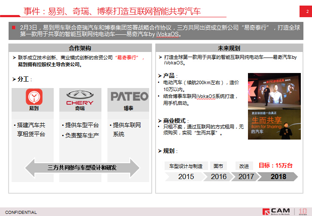Click the PATEO logo
Viewport: 312px width, 216px height.
[129, 97]
